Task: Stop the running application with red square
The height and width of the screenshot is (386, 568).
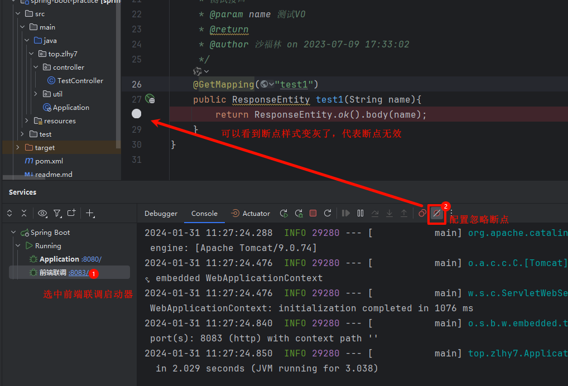Action: pyautogui.click(x=313, y=214)
